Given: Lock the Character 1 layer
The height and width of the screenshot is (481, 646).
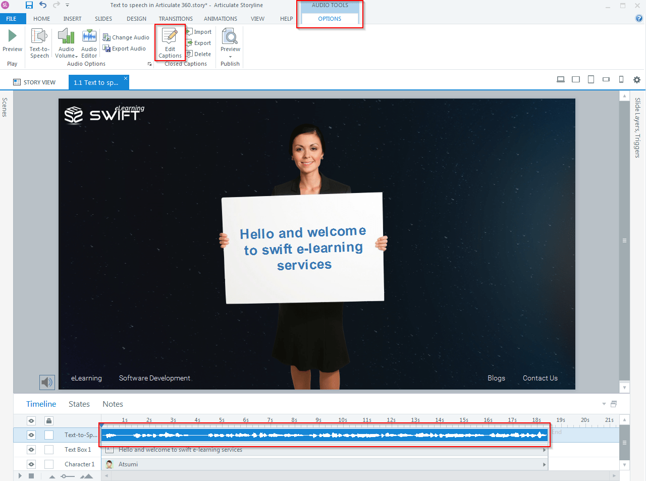Looking at the screenshot, I should tap(49, 464).
